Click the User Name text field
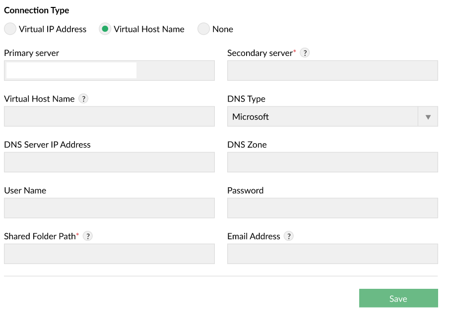Image resolution: width=454 pixels, height=322 pixels. pos(109,208)
